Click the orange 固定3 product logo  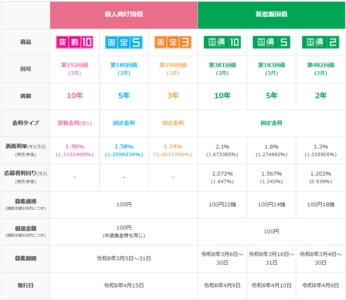click(x=173, y=42)
